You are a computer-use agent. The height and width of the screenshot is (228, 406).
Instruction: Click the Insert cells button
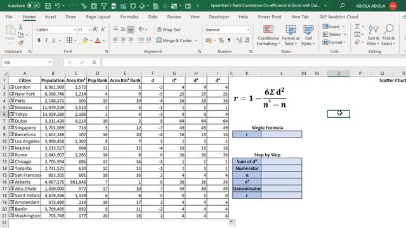coord(331,27)
